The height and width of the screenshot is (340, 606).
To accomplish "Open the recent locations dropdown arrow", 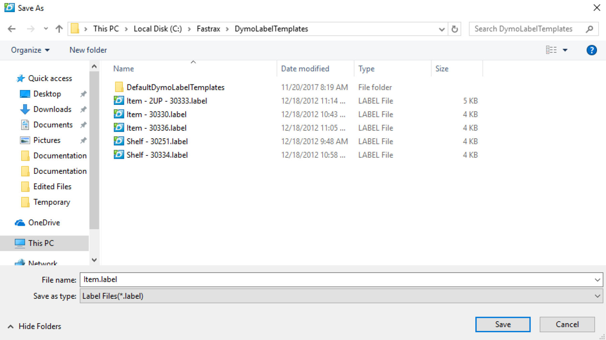I will pyautogui.click(x=46, y=29).
